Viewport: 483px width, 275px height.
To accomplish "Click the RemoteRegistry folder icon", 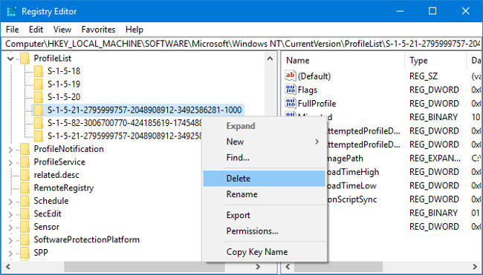I will [25, 188].
